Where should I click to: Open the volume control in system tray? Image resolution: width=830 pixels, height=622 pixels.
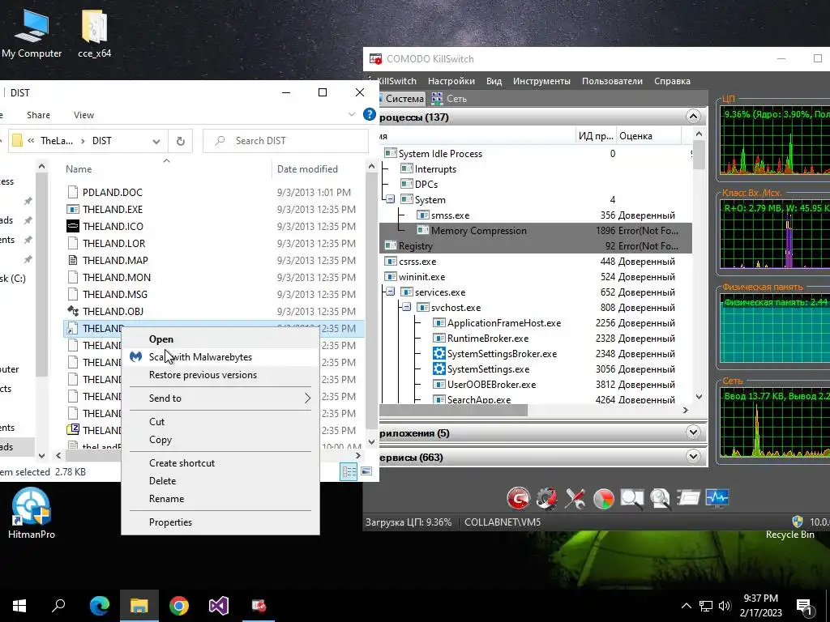coord(725,606)
